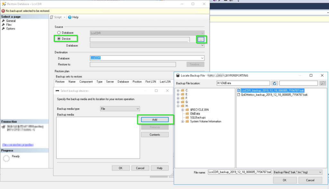The width and height of the screenshot is (329, 189).
Task: Open the Backup Files type filter dropdown
Action: point(298,172)
